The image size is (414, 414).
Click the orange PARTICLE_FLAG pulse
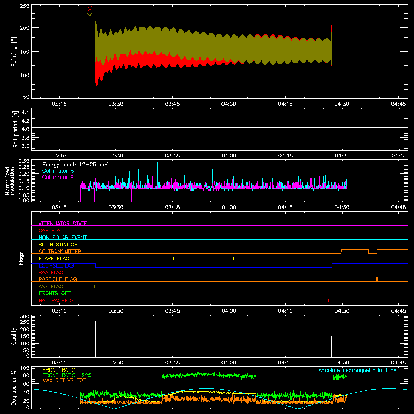(377, 279)
